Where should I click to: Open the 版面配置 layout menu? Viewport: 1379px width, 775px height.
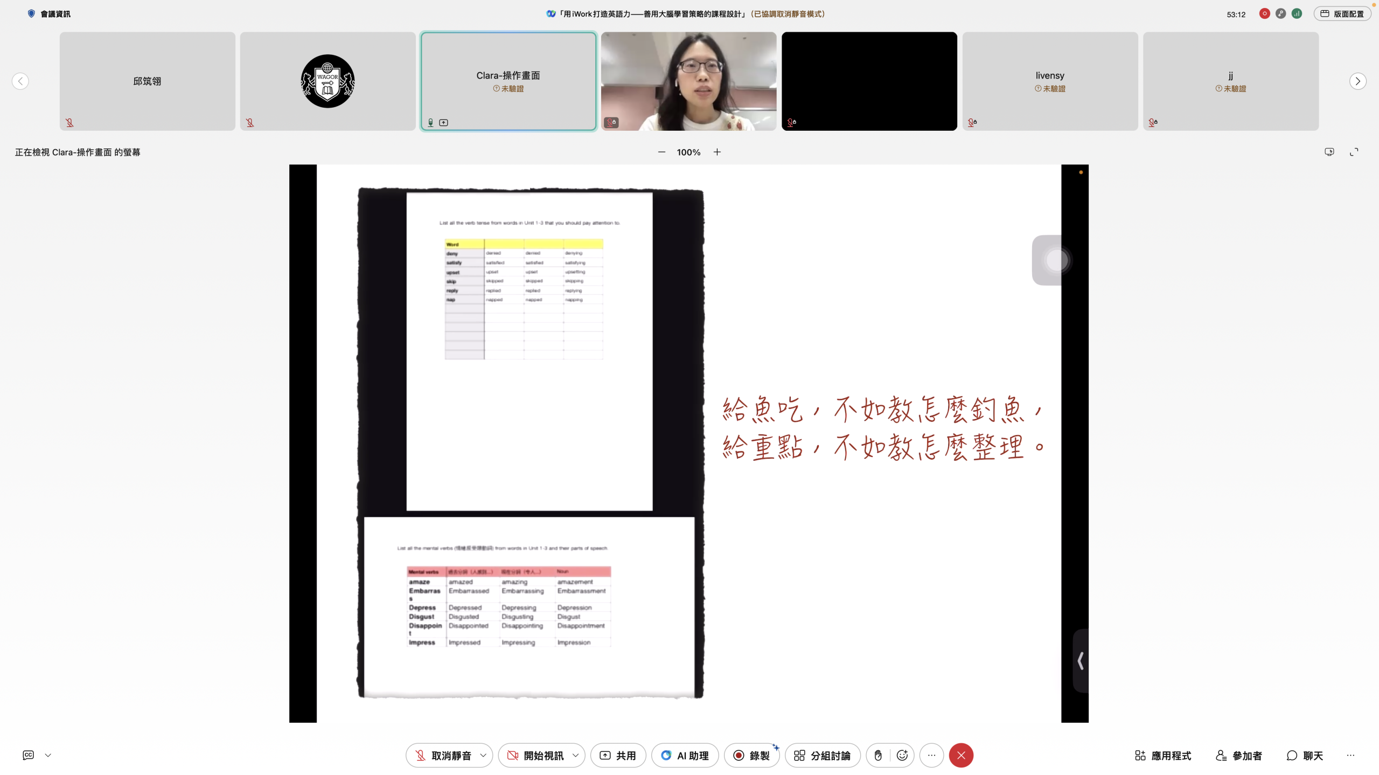(x=1342, y=14)
